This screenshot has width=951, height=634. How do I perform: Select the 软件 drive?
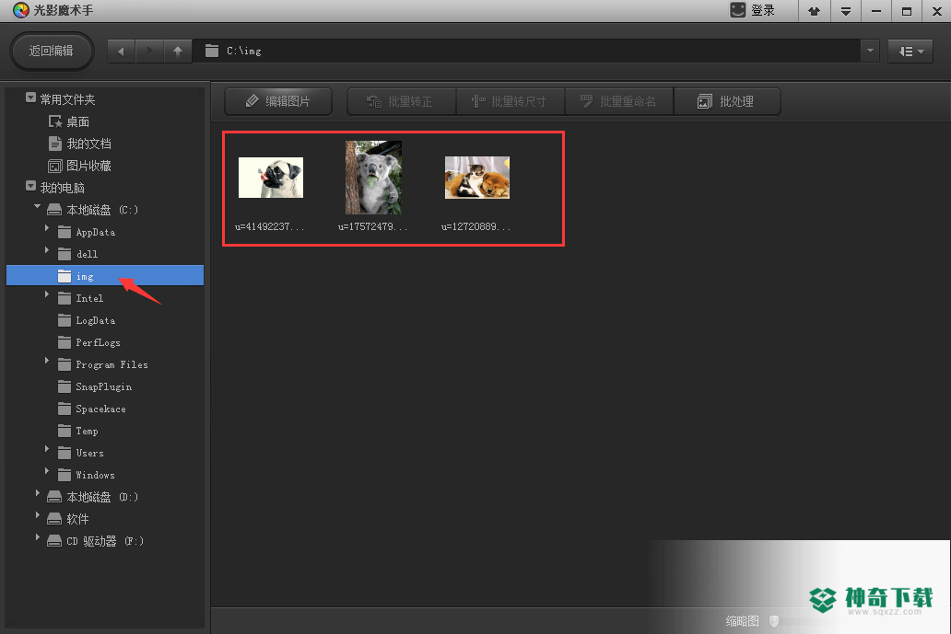pos(68,519)
